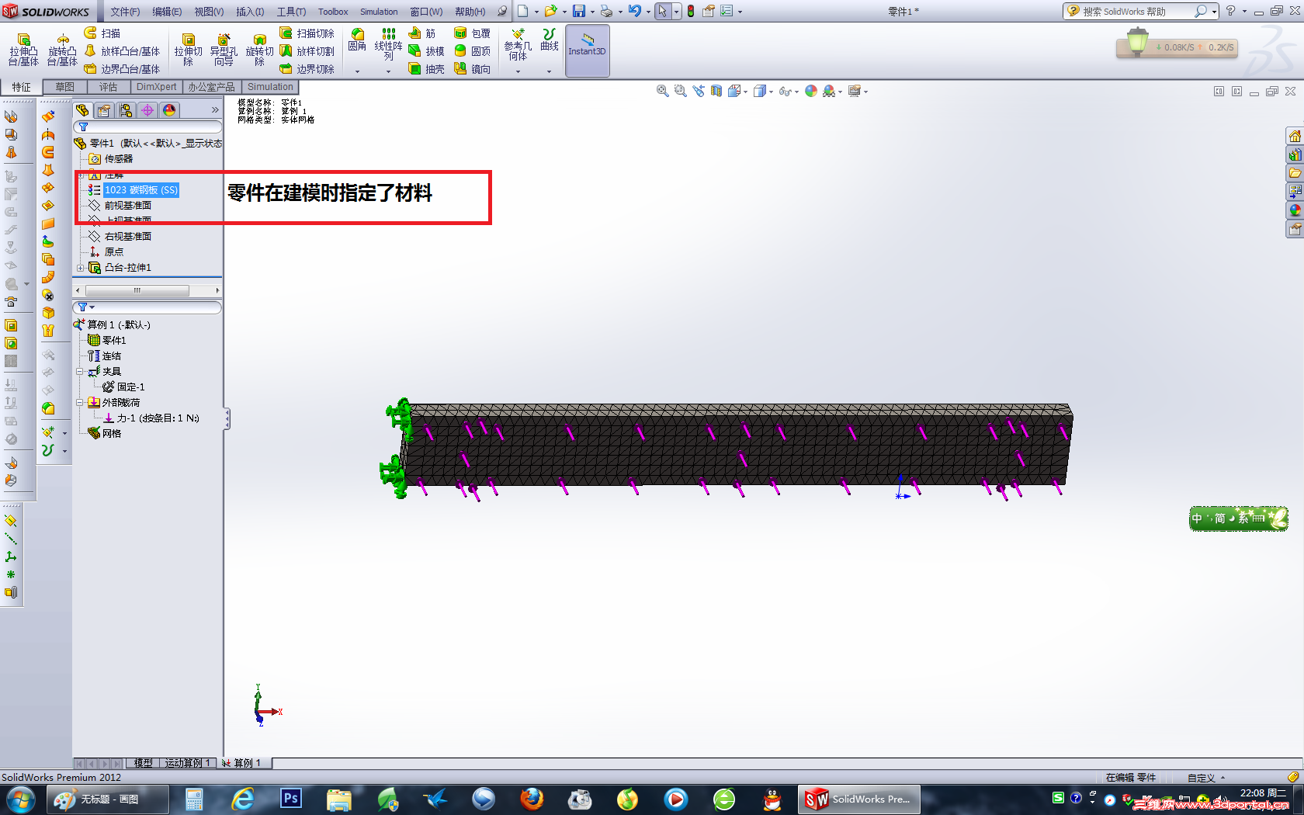Open the ConfigurationManager tab icon

coord(126,110)
